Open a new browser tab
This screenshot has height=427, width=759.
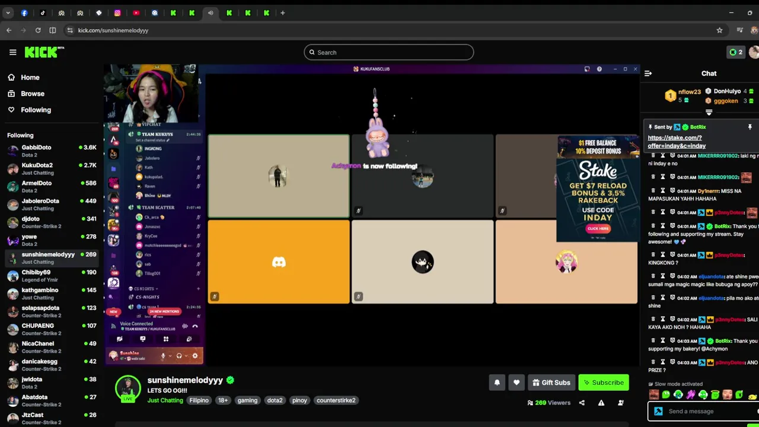point(283,12)
